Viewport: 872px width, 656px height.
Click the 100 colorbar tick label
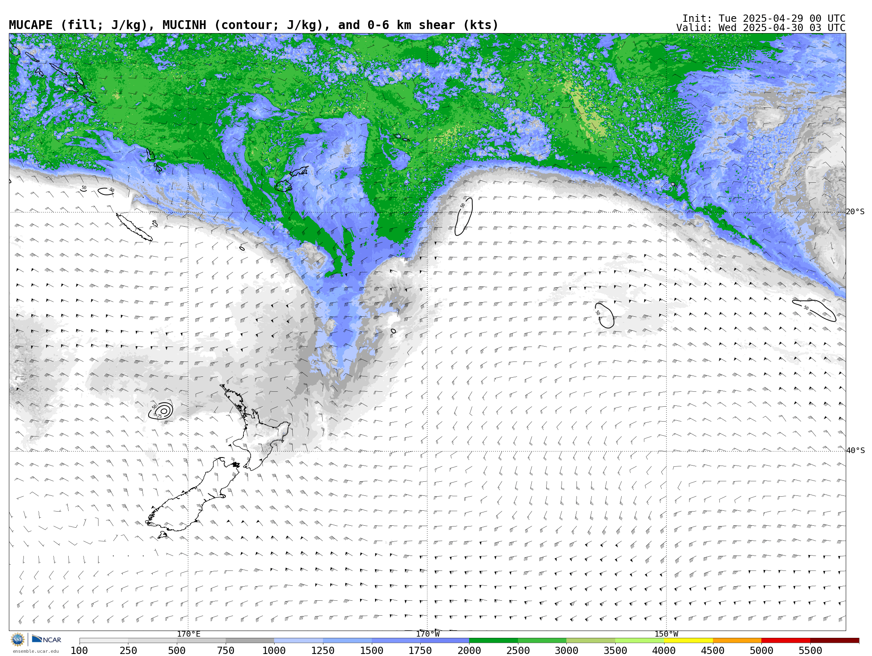[79, 651]
